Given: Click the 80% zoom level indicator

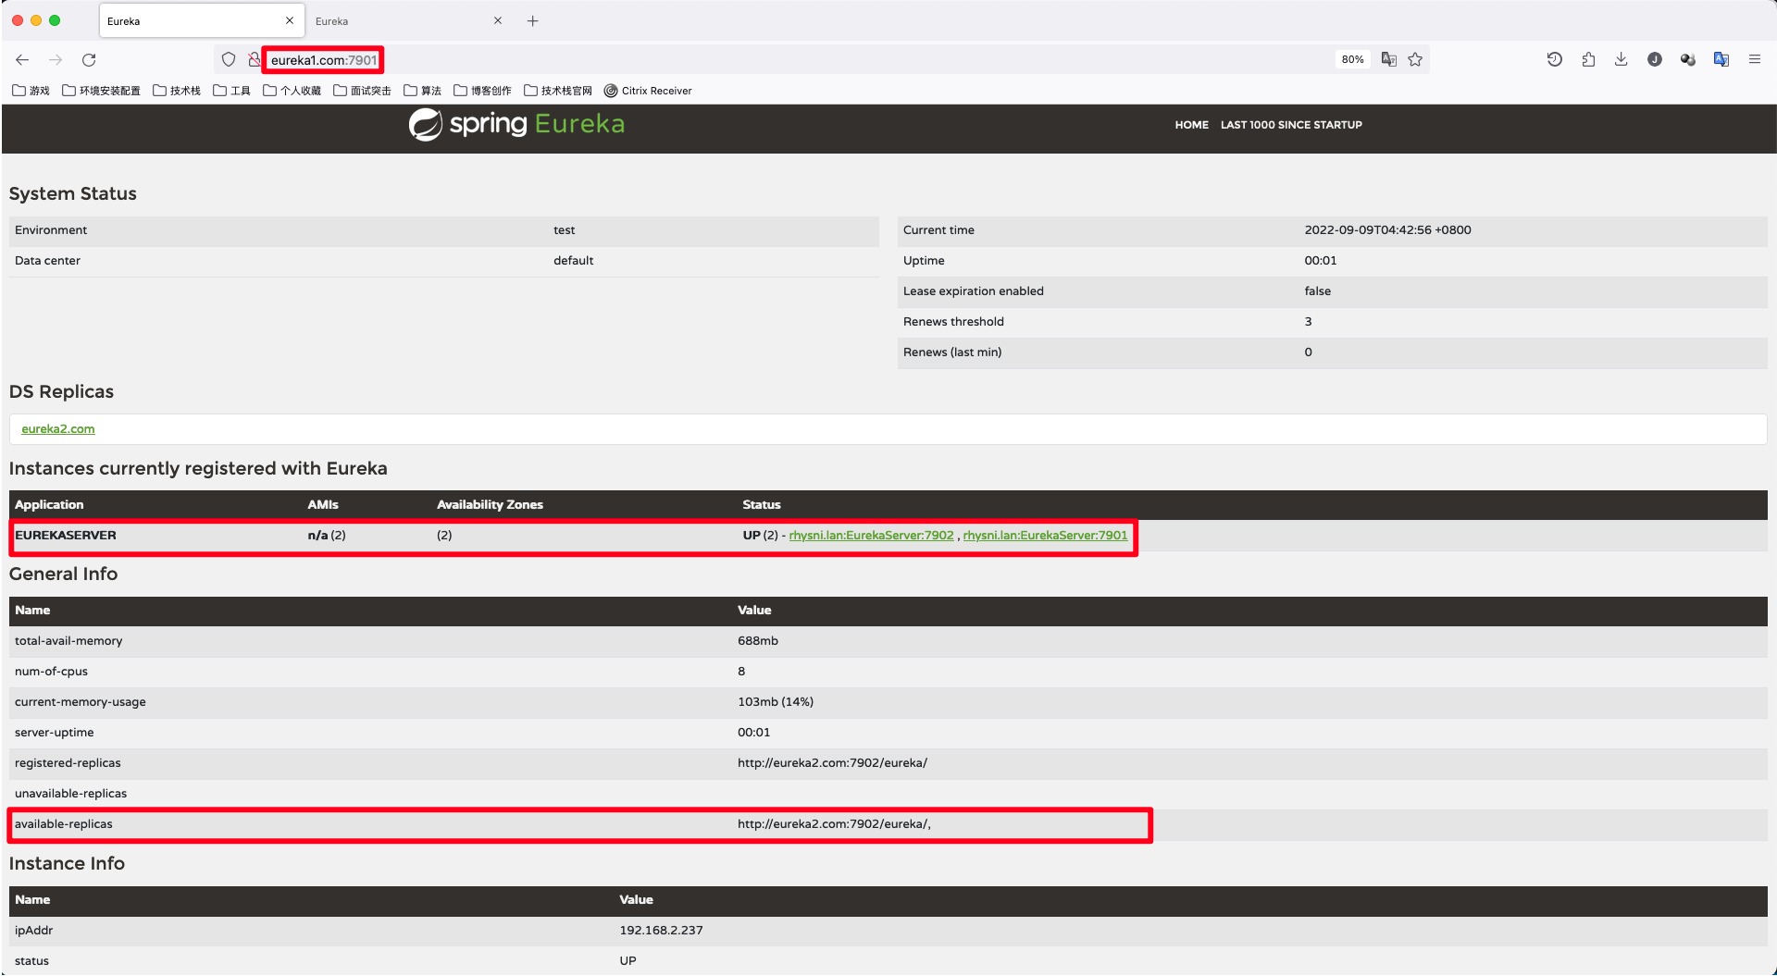Looking at the screenshot, I should (1352, 60).
